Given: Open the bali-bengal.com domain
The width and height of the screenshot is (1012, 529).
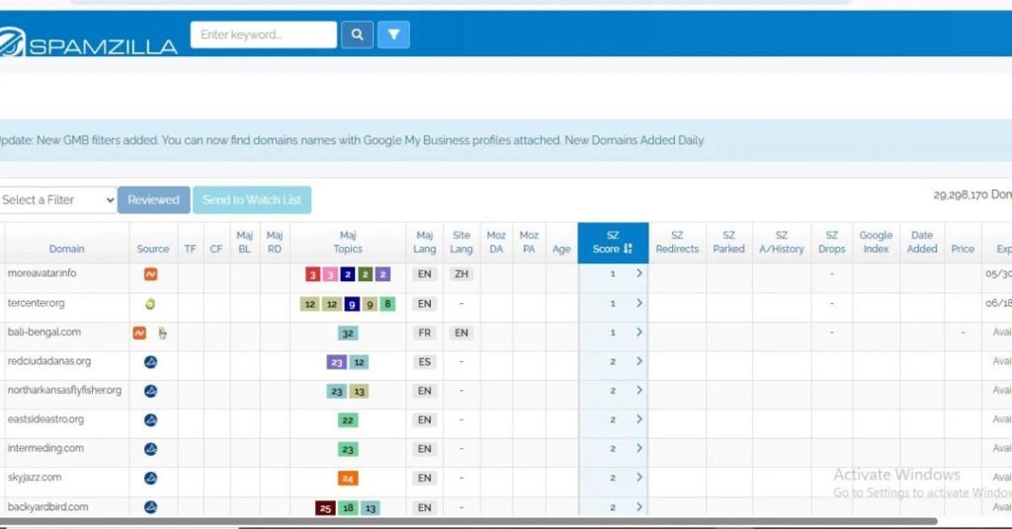Looking at the screenshot, I should (43, 332).
